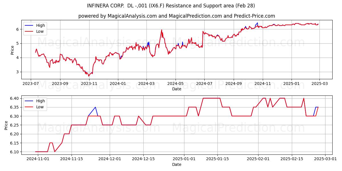Click the 6.20 price tick label
This screenshot has height=171, width=342.
(15, 134)
